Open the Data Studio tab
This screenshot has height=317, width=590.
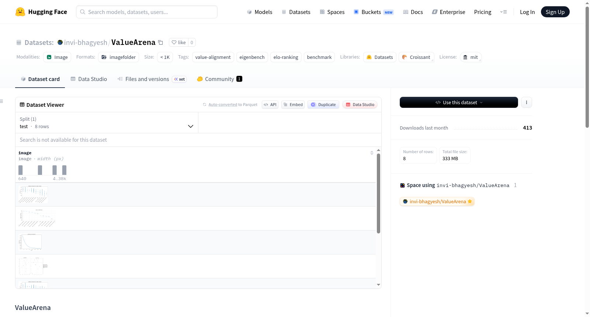pos(89,79)
